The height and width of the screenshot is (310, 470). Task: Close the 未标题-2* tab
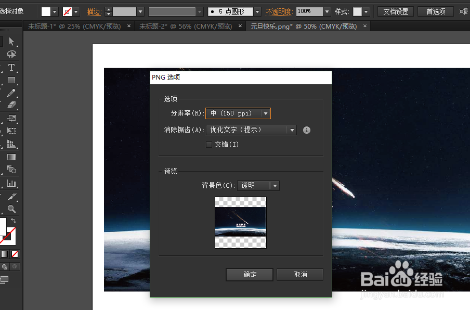pos(240,26)
